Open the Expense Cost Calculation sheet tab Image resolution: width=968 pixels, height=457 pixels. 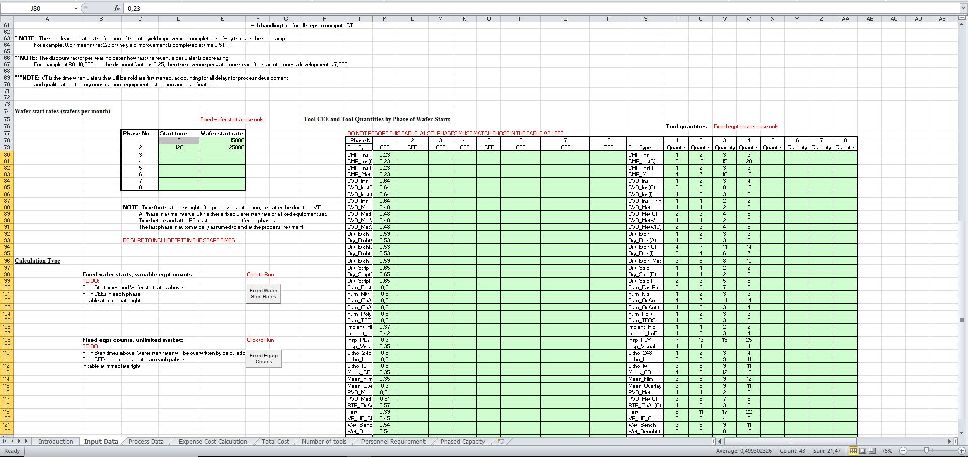point(213,441)
